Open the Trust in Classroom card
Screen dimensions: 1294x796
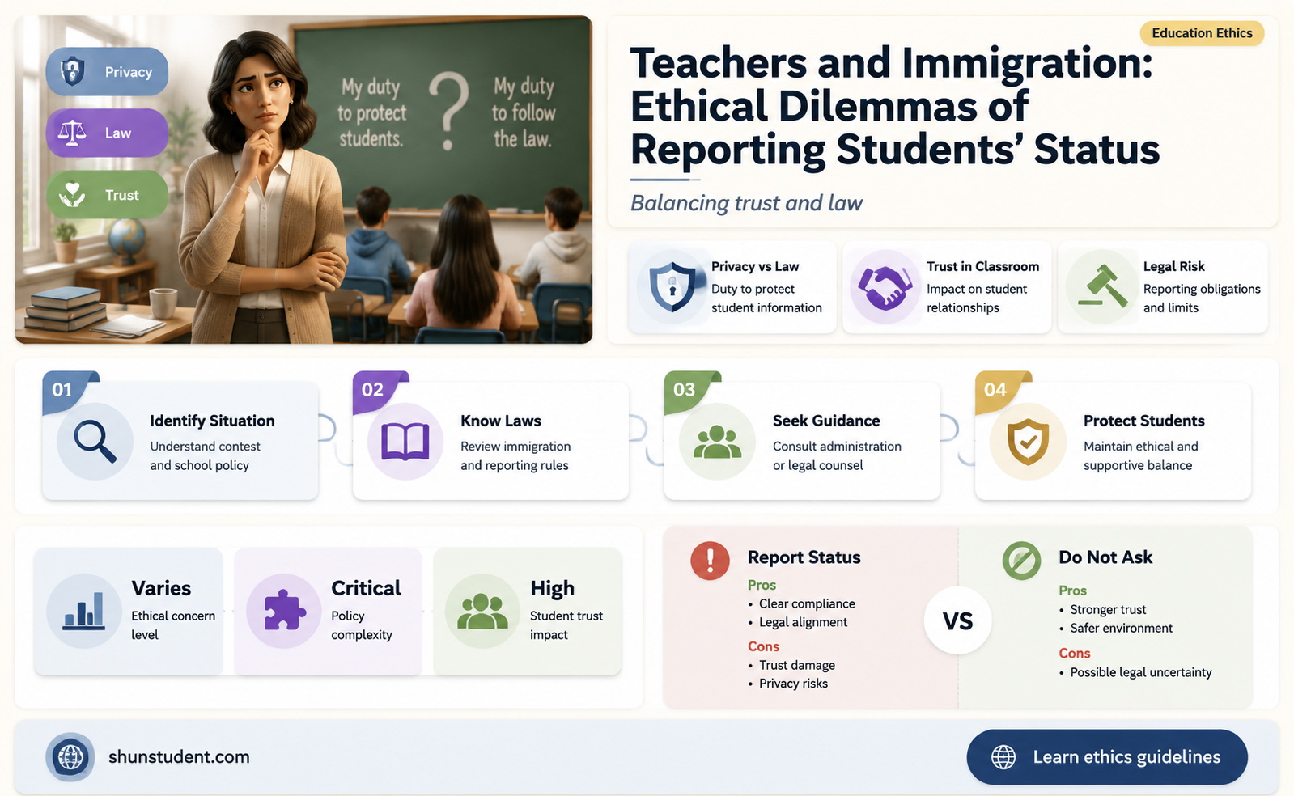[x=947, y=287]
